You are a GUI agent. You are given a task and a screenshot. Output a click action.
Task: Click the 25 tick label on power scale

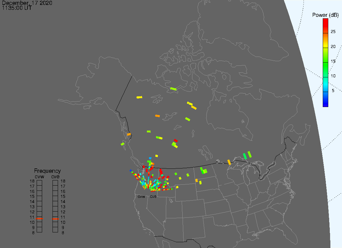(x=333, y=32)
